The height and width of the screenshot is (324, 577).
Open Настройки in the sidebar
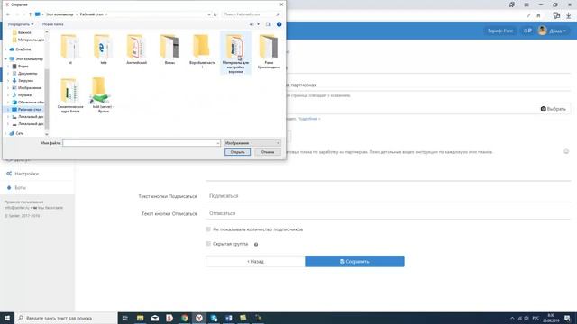27,174
